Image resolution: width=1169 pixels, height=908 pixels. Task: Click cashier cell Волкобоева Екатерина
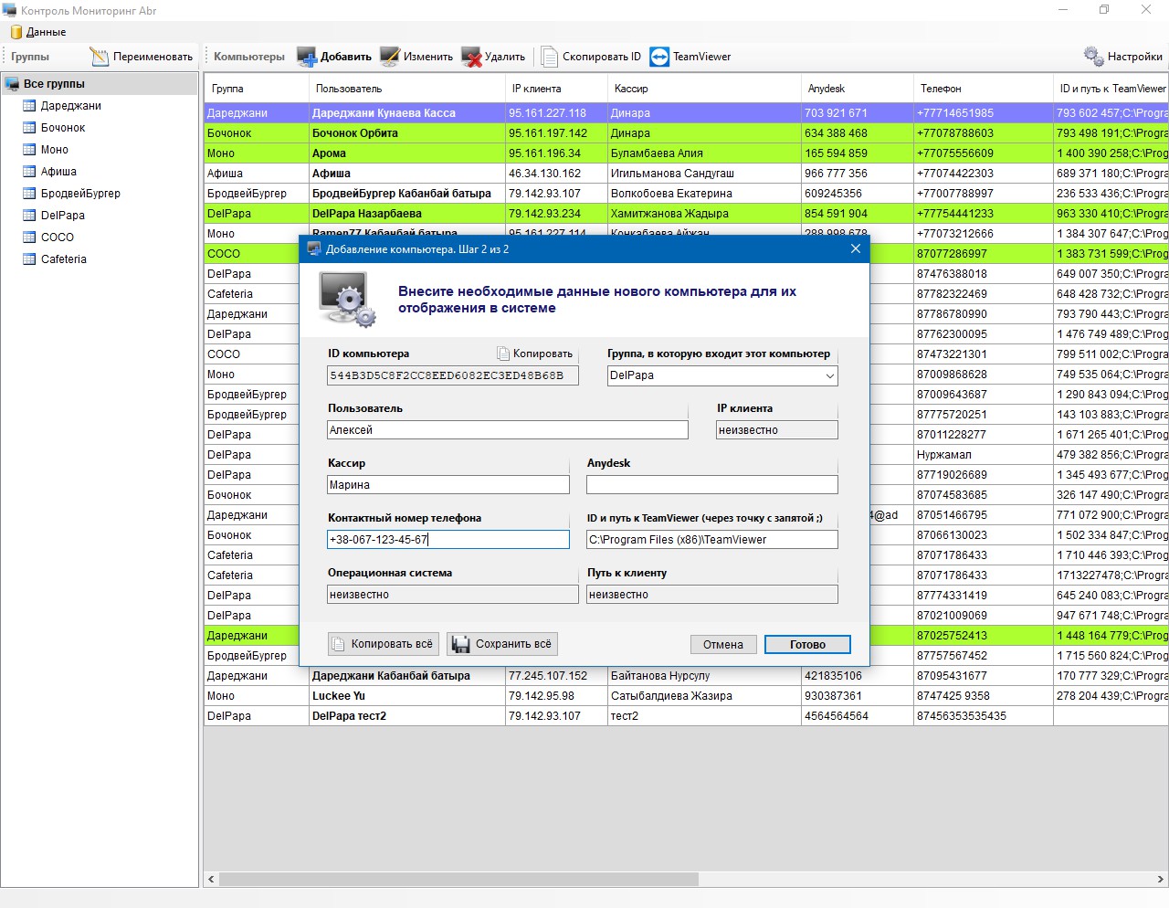pos(704,194)
